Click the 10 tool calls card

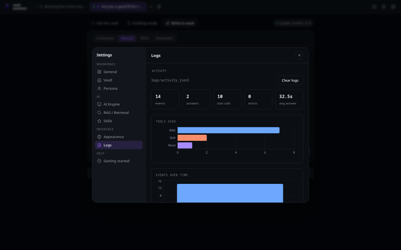click(227, 99)
